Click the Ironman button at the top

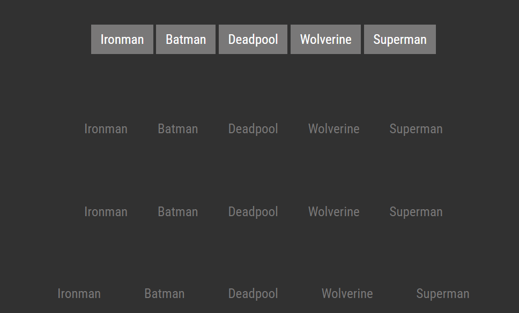[x=122, y=39]
